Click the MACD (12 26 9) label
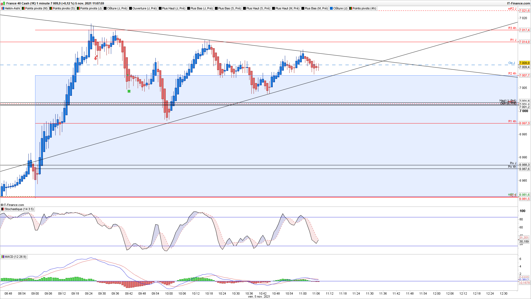Screen dimensions: 531x299 tap(15, 257)
